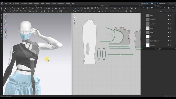This screenshot has height=99, width=176.
Task: Open the File menu
Action: [x=6, y=4]
